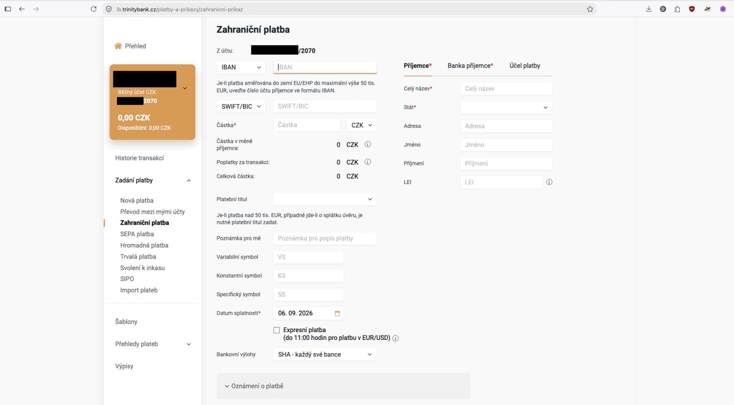Open Import plateb in the sidebar

[139, 290]
